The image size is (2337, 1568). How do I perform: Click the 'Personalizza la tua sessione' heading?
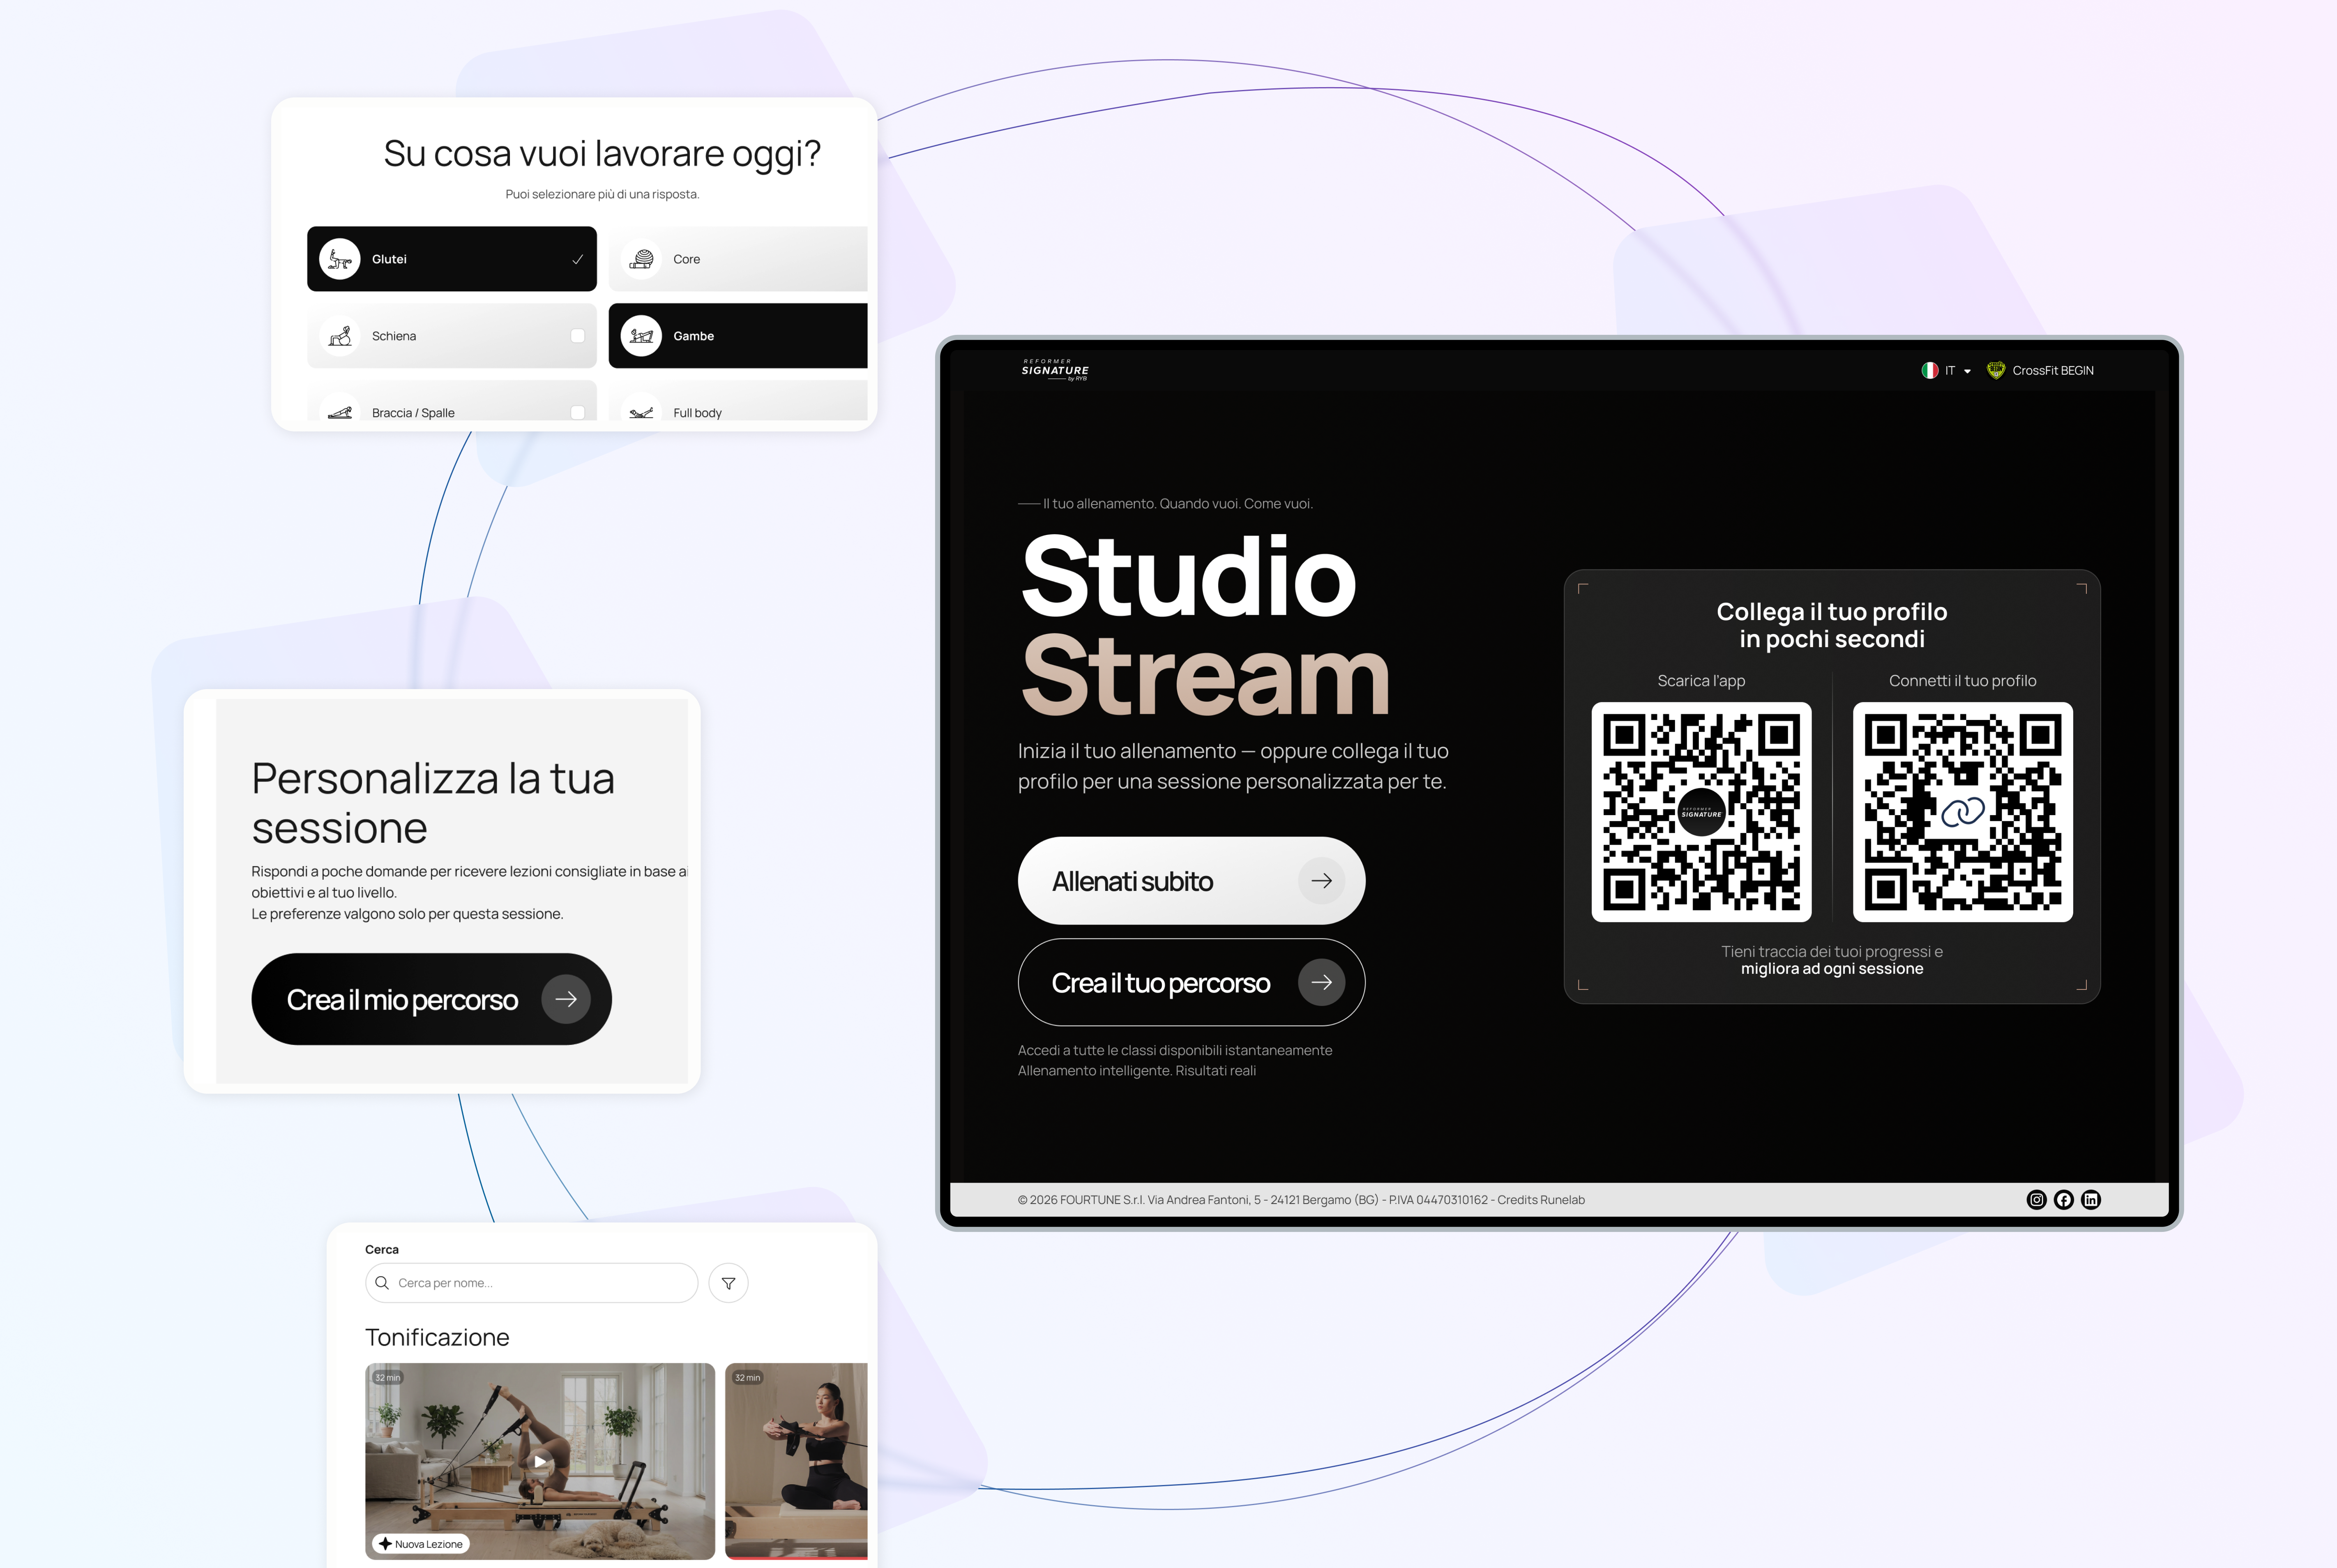coord(433,803)
